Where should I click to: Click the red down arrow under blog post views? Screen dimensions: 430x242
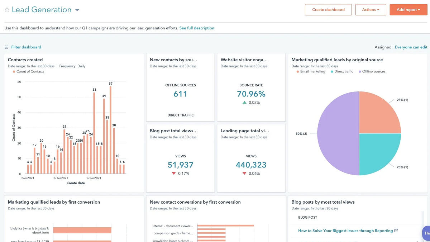tap(173, 174)
